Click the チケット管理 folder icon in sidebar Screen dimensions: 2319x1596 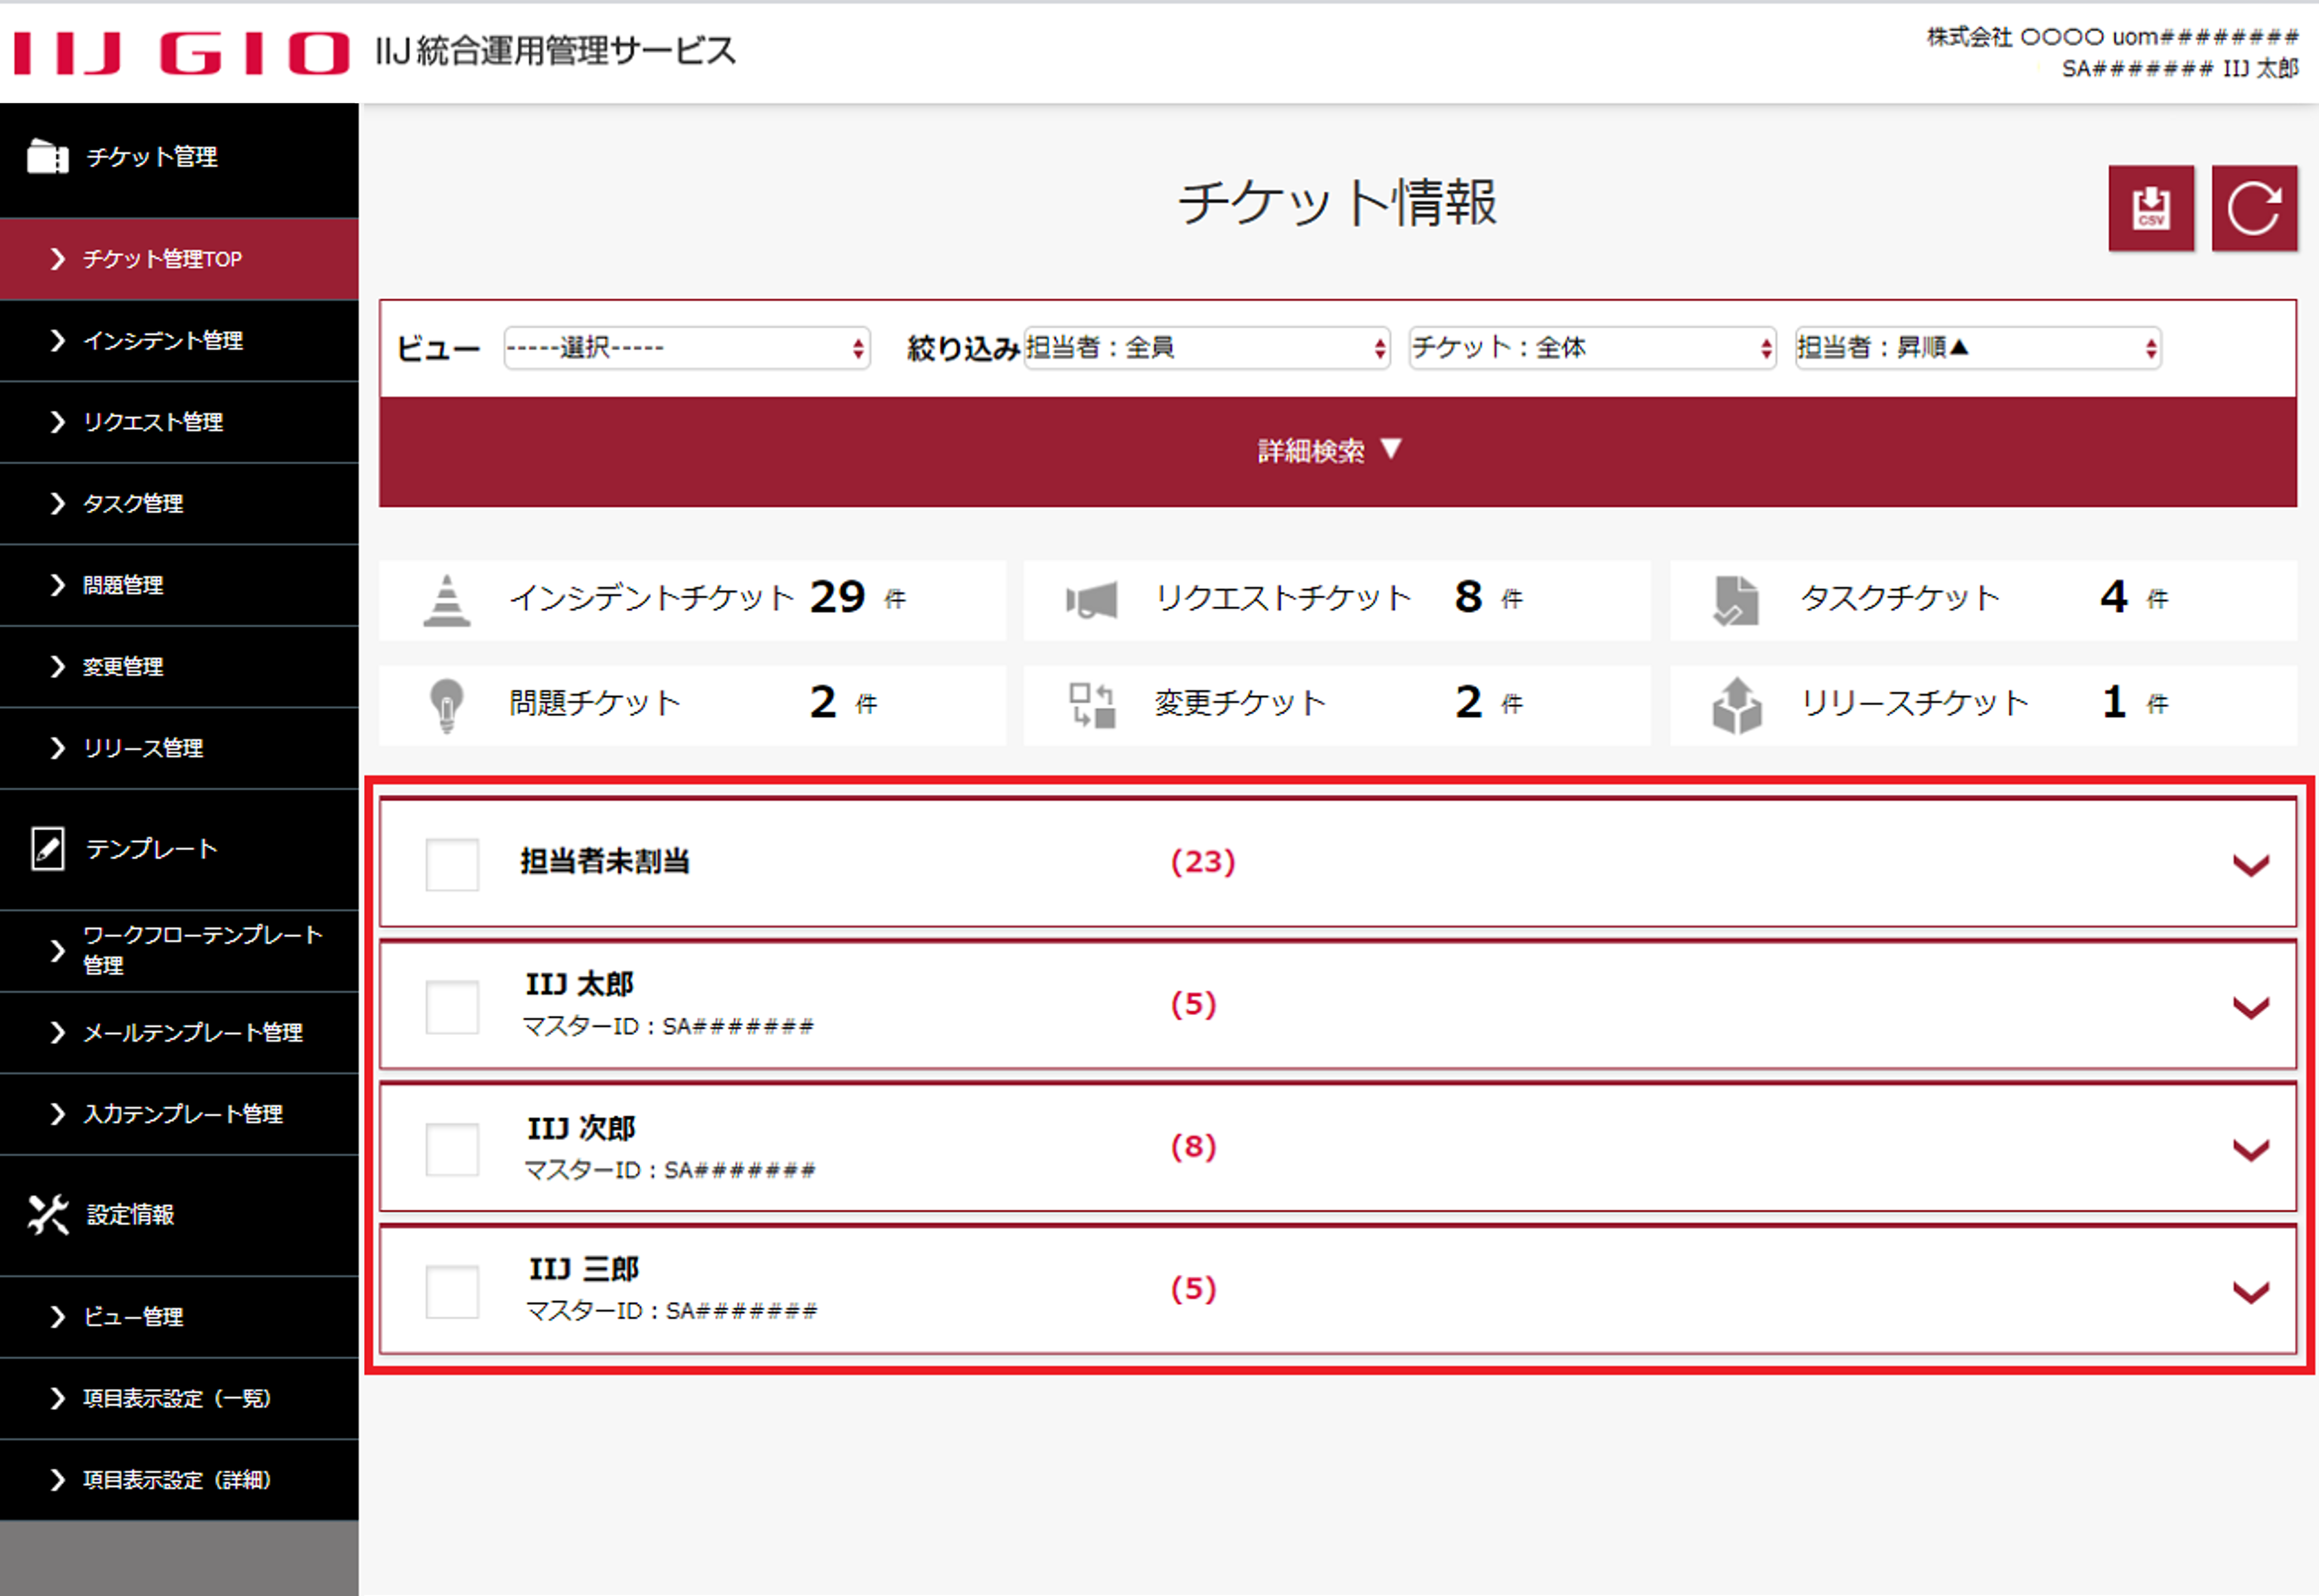click(47, 157)
